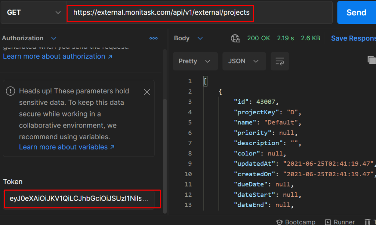The image size is (376, 225).
Task: Open the three-dot options menu
Action: click(153, 38)
